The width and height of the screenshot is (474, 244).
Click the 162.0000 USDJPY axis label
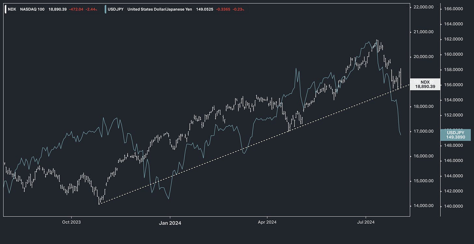click(x=453, y=39)
